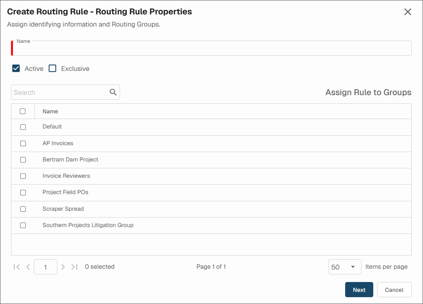Check Southern Projects Litigation Group checkbox

23,226
